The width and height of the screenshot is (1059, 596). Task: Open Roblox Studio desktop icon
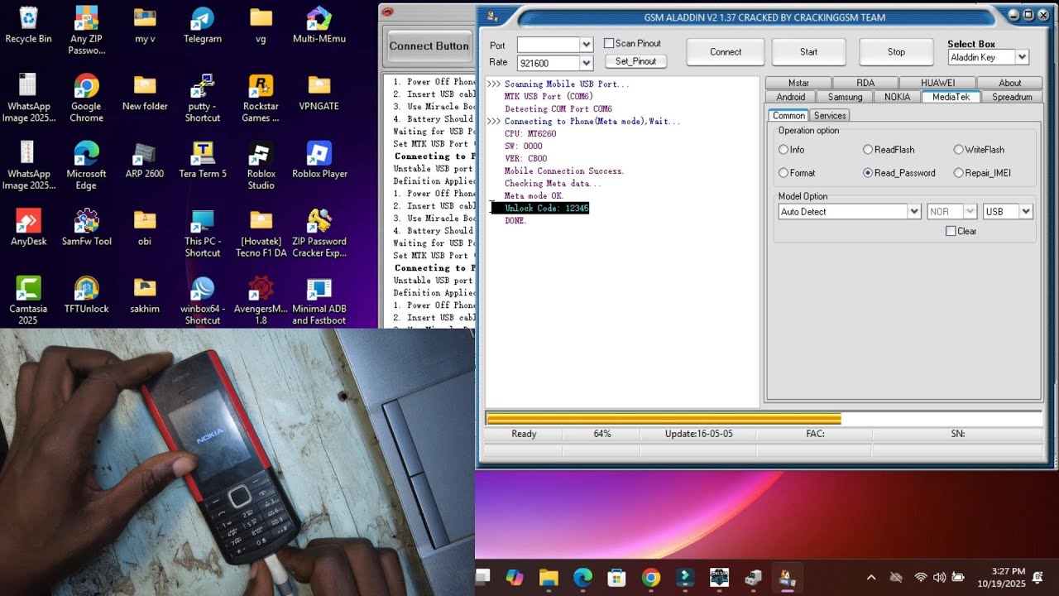[x=261, y=166]
